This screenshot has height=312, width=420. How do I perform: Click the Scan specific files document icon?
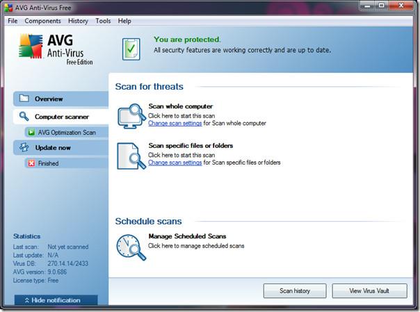pyautogui.click(x=131, y=156)
